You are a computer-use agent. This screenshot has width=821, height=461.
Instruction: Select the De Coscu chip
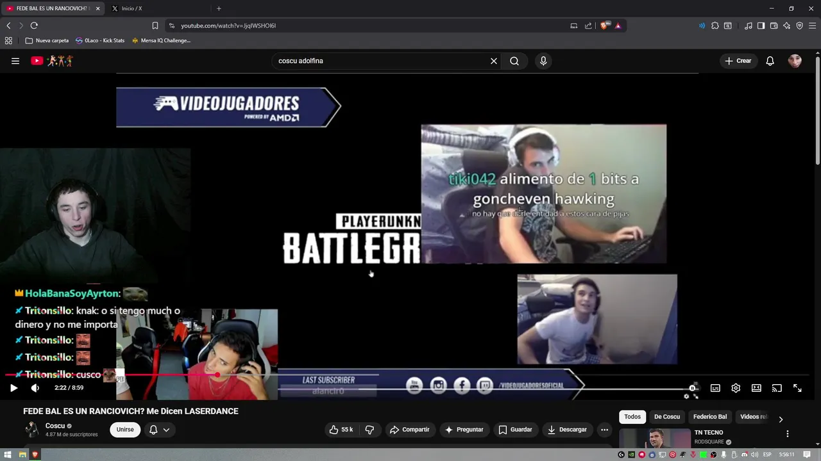coord(667,417)
